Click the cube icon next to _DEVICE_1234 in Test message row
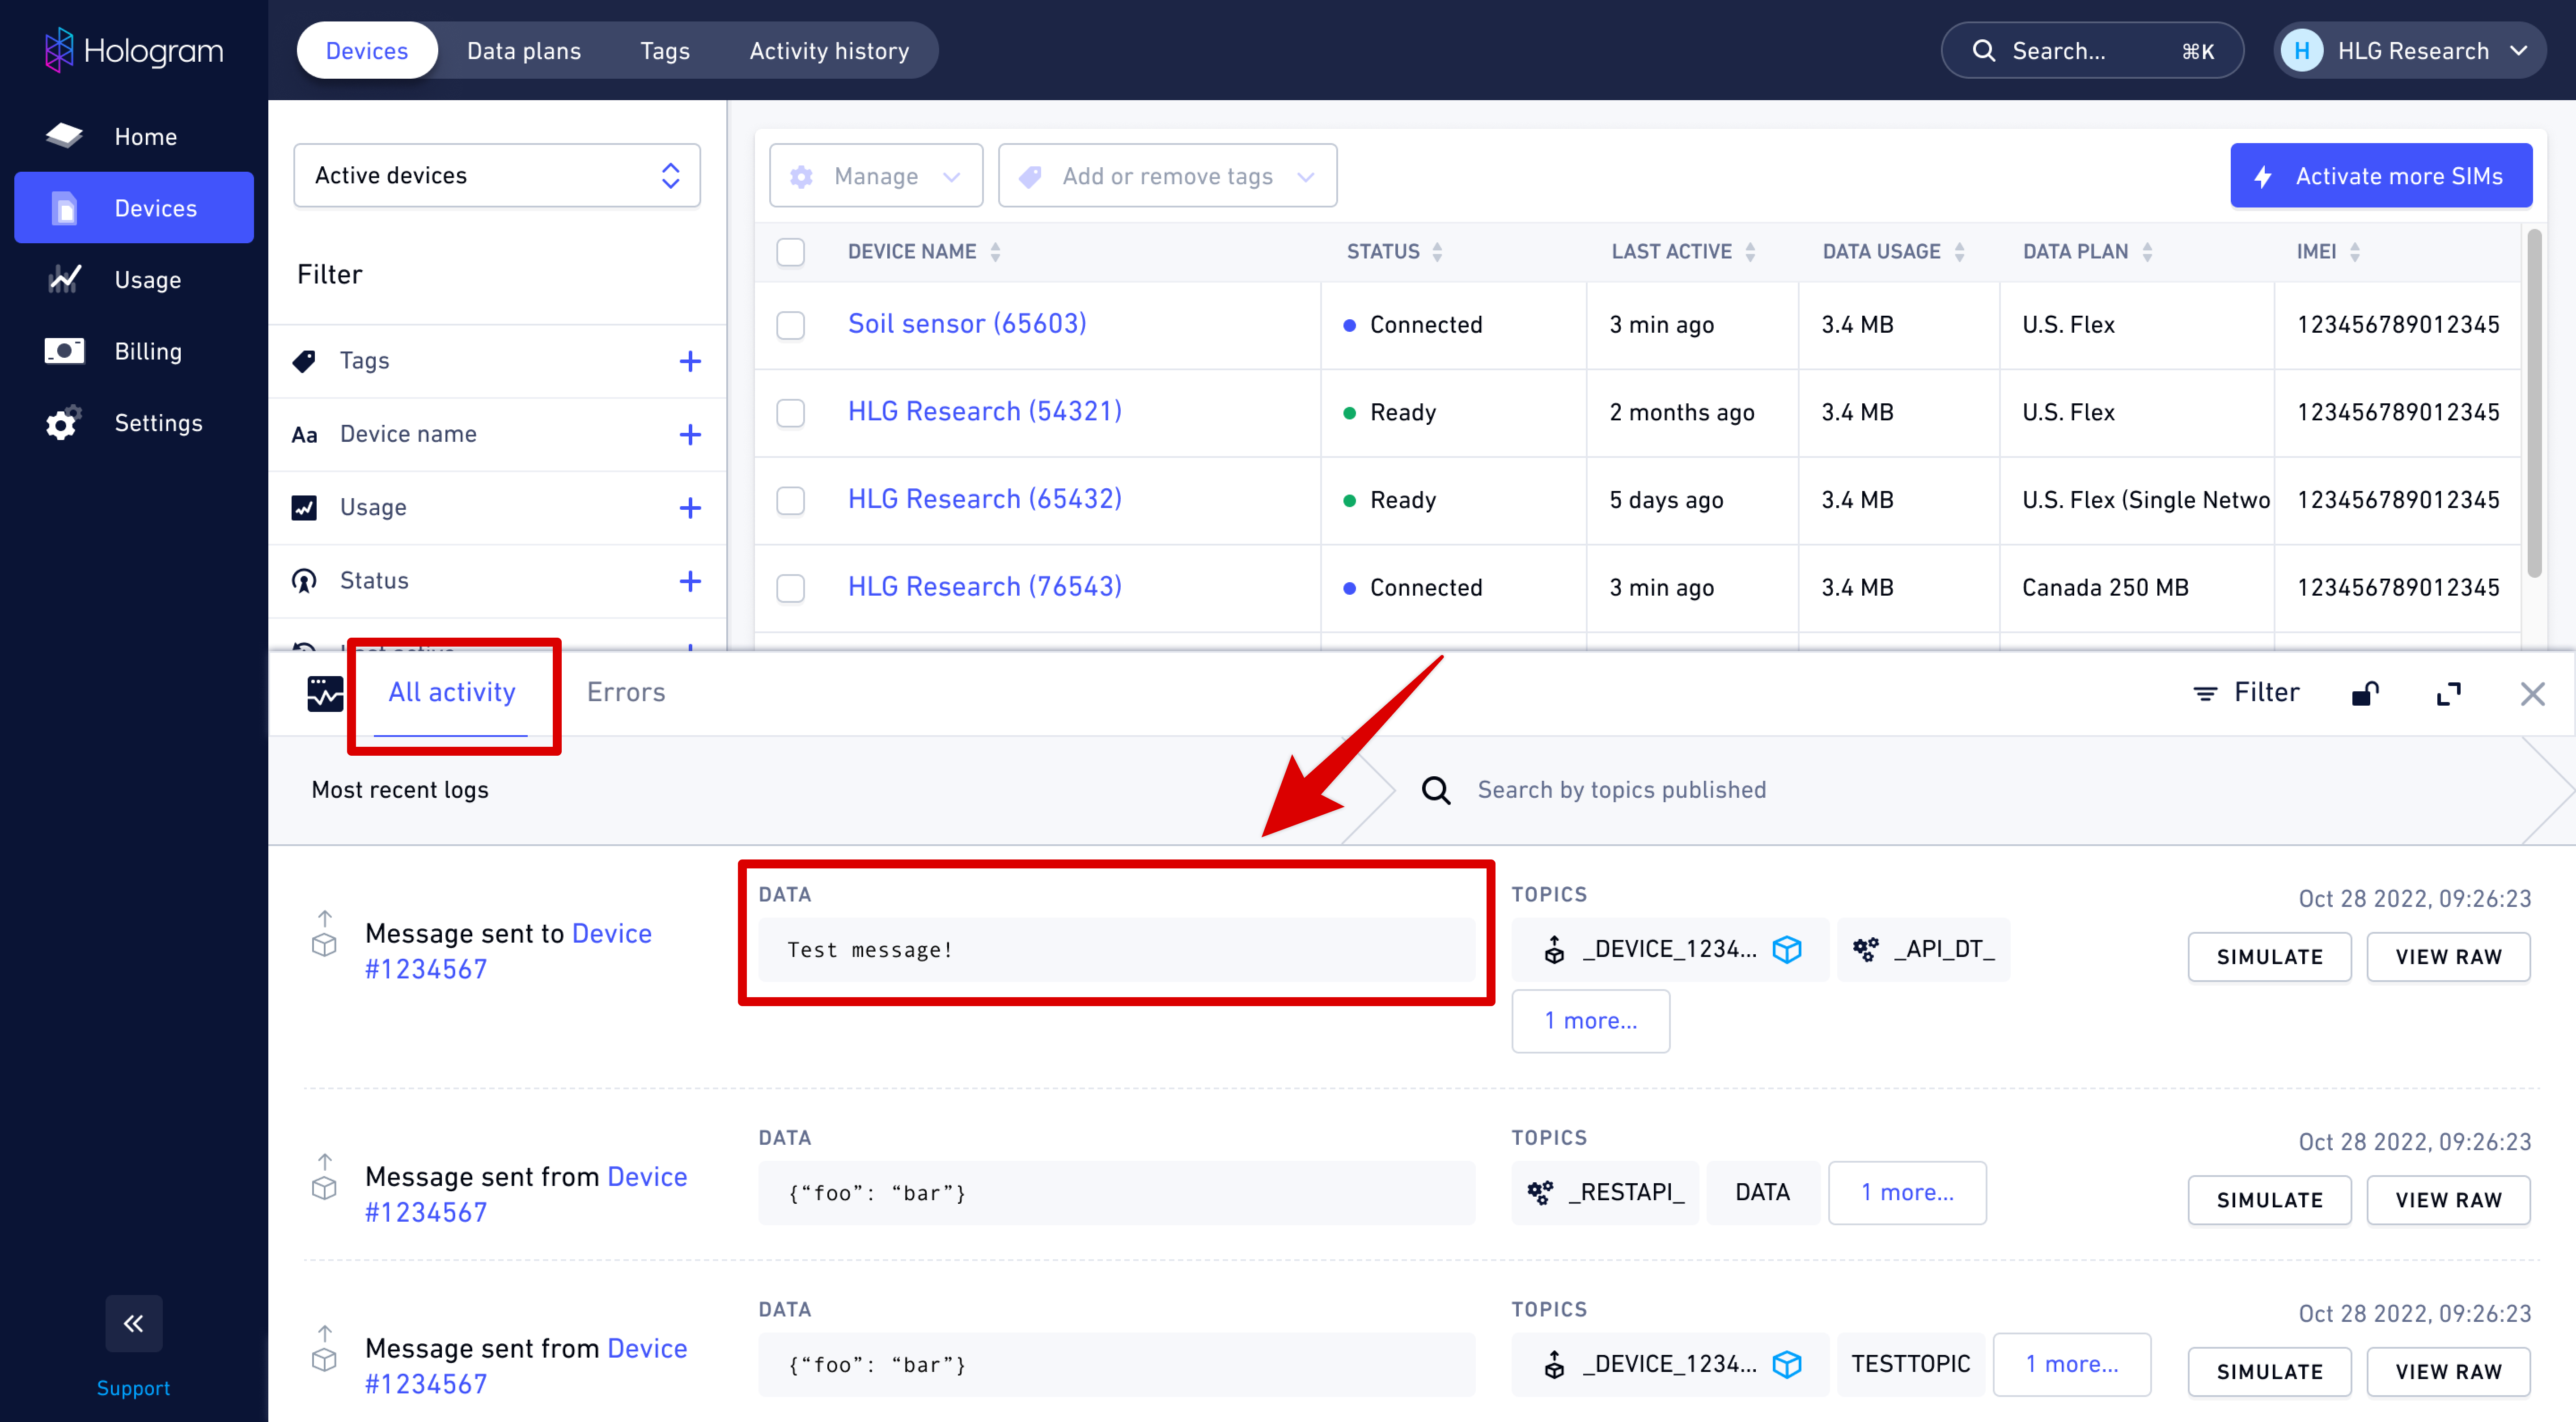 coord(1787,949)
